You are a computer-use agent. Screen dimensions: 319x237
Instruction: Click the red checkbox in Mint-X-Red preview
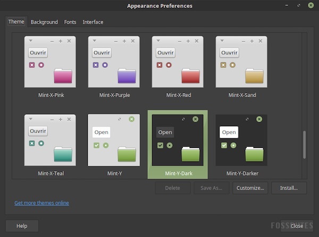pos(159,65)
